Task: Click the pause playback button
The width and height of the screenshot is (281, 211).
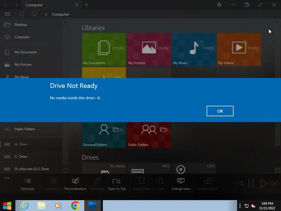Action: tap(251, 183)
